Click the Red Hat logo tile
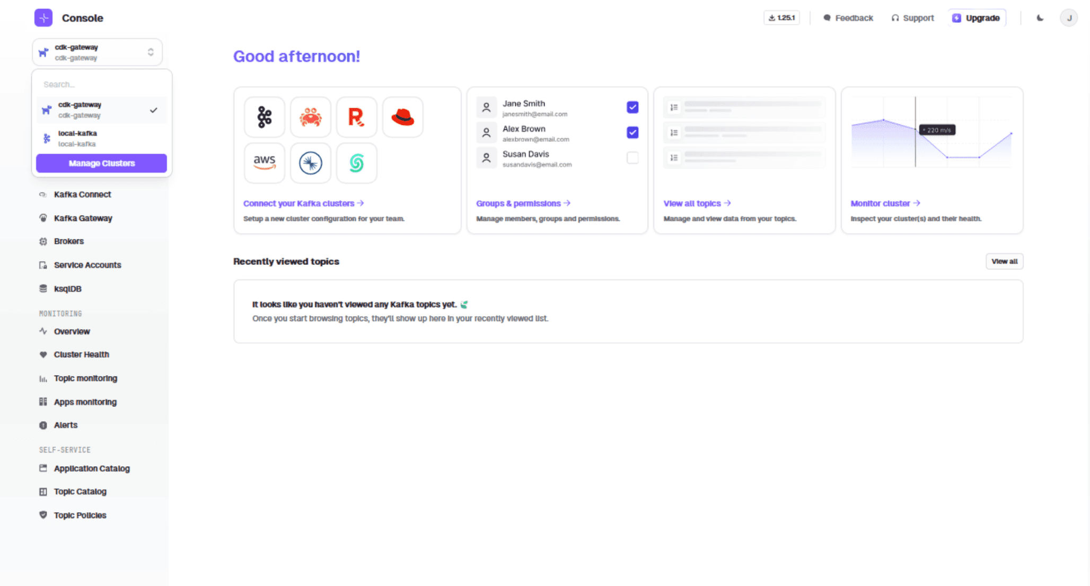Viewport: 1090px width, 586px height. [402, 117]
